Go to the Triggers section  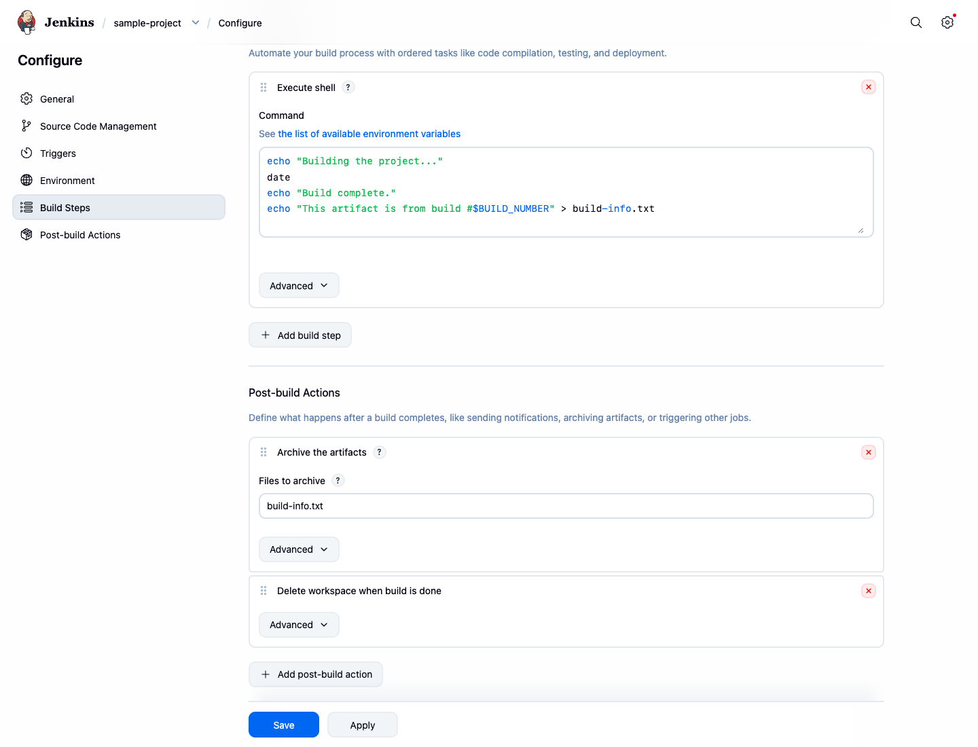tap(119, 153)
